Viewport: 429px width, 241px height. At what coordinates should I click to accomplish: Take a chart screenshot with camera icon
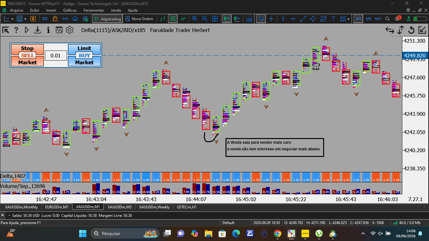tap(249, 19)
